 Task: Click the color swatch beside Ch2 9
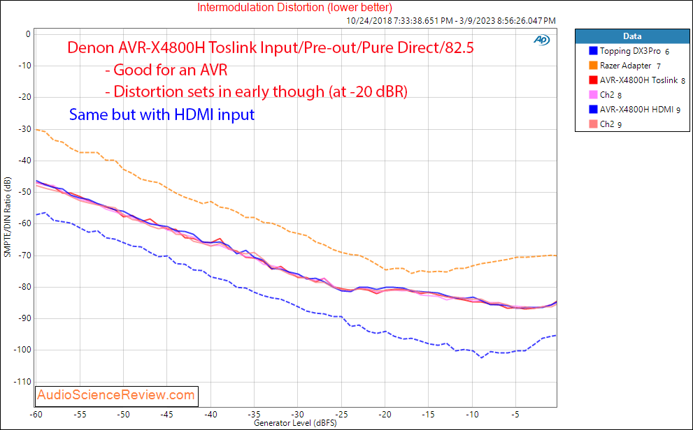(x=593, y=124)
